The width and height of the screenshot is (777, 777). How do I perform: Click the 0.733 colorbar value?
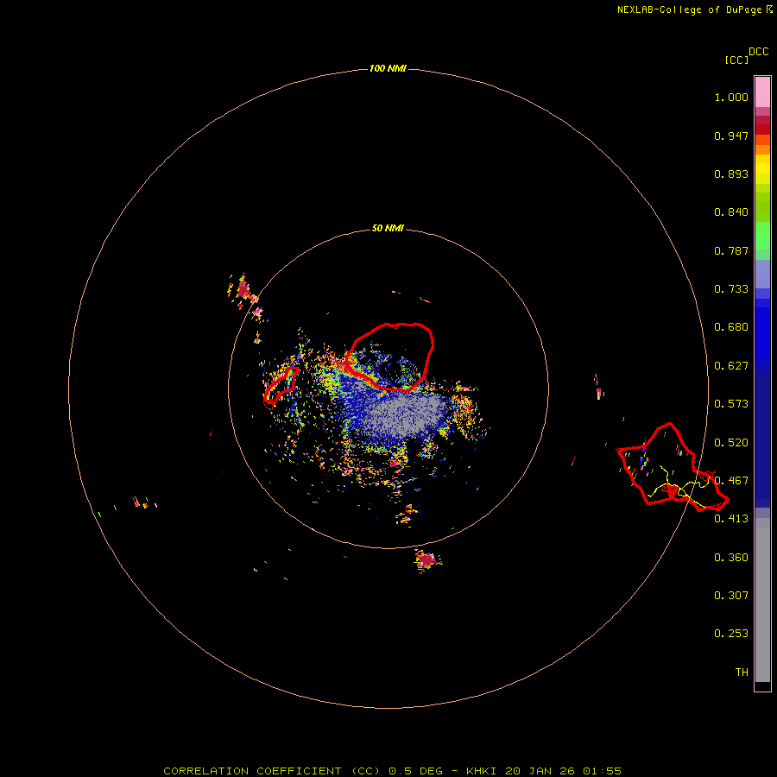(731, 289)
